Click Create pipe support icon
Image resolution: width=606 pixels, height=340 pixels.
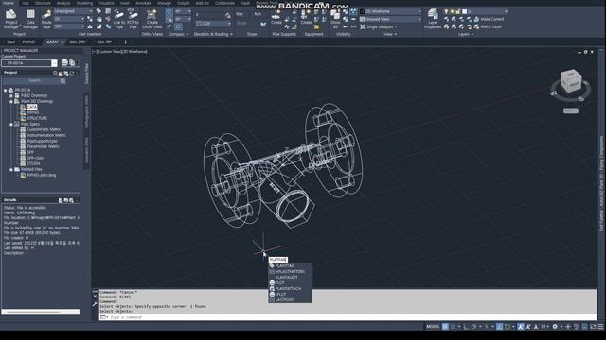coord(276,17)
